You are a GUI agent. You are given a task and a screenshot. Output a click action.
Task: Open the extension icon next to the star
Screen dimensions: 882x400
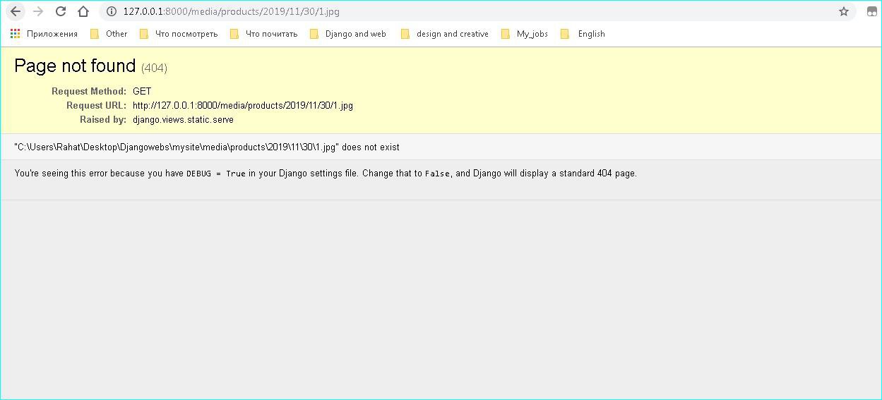click(871, 11)
